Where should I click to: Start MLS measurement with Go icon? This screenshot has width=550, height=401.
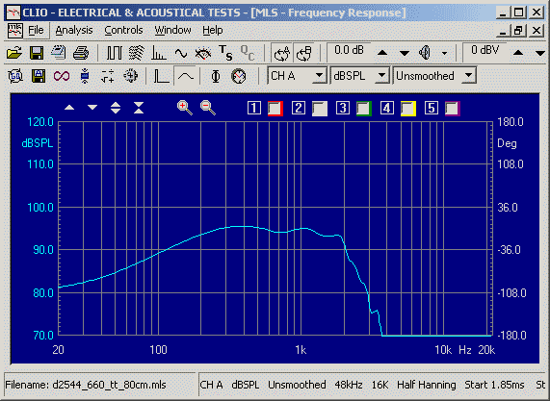coord(15,76)
